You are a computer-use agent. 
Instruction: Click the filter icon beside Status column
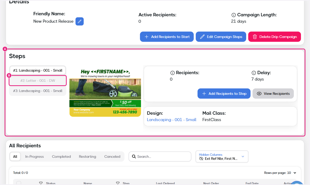pos(41,183)
